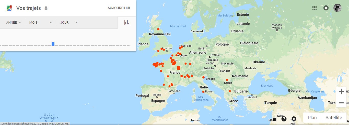
Task: Open the bar chart statistics view
Action: [127, 23]
